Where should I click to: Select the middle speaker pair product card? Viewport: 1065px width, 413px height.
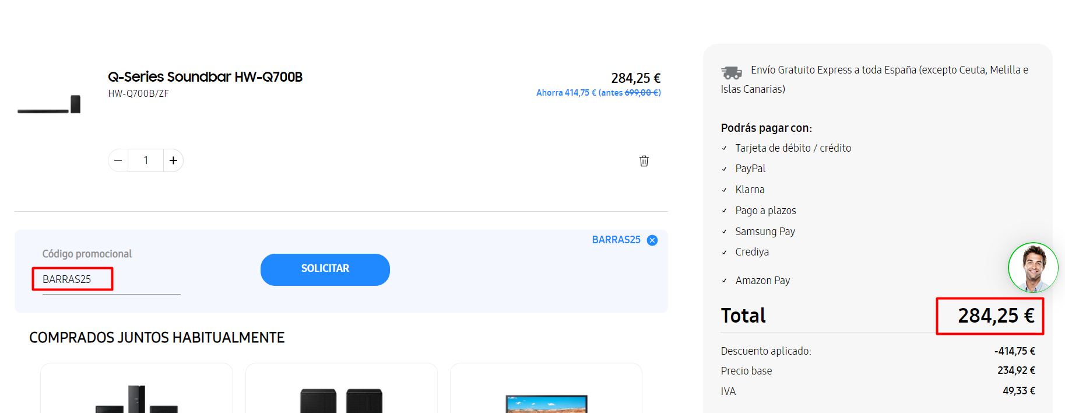341,391
